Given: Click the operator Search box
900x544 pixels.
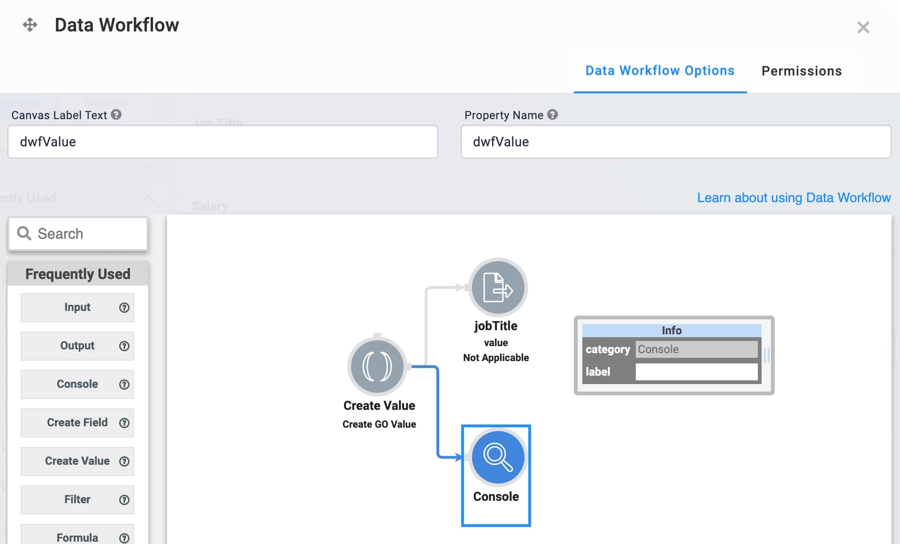Looking at the screenshot, I should [x=78, y=234].
